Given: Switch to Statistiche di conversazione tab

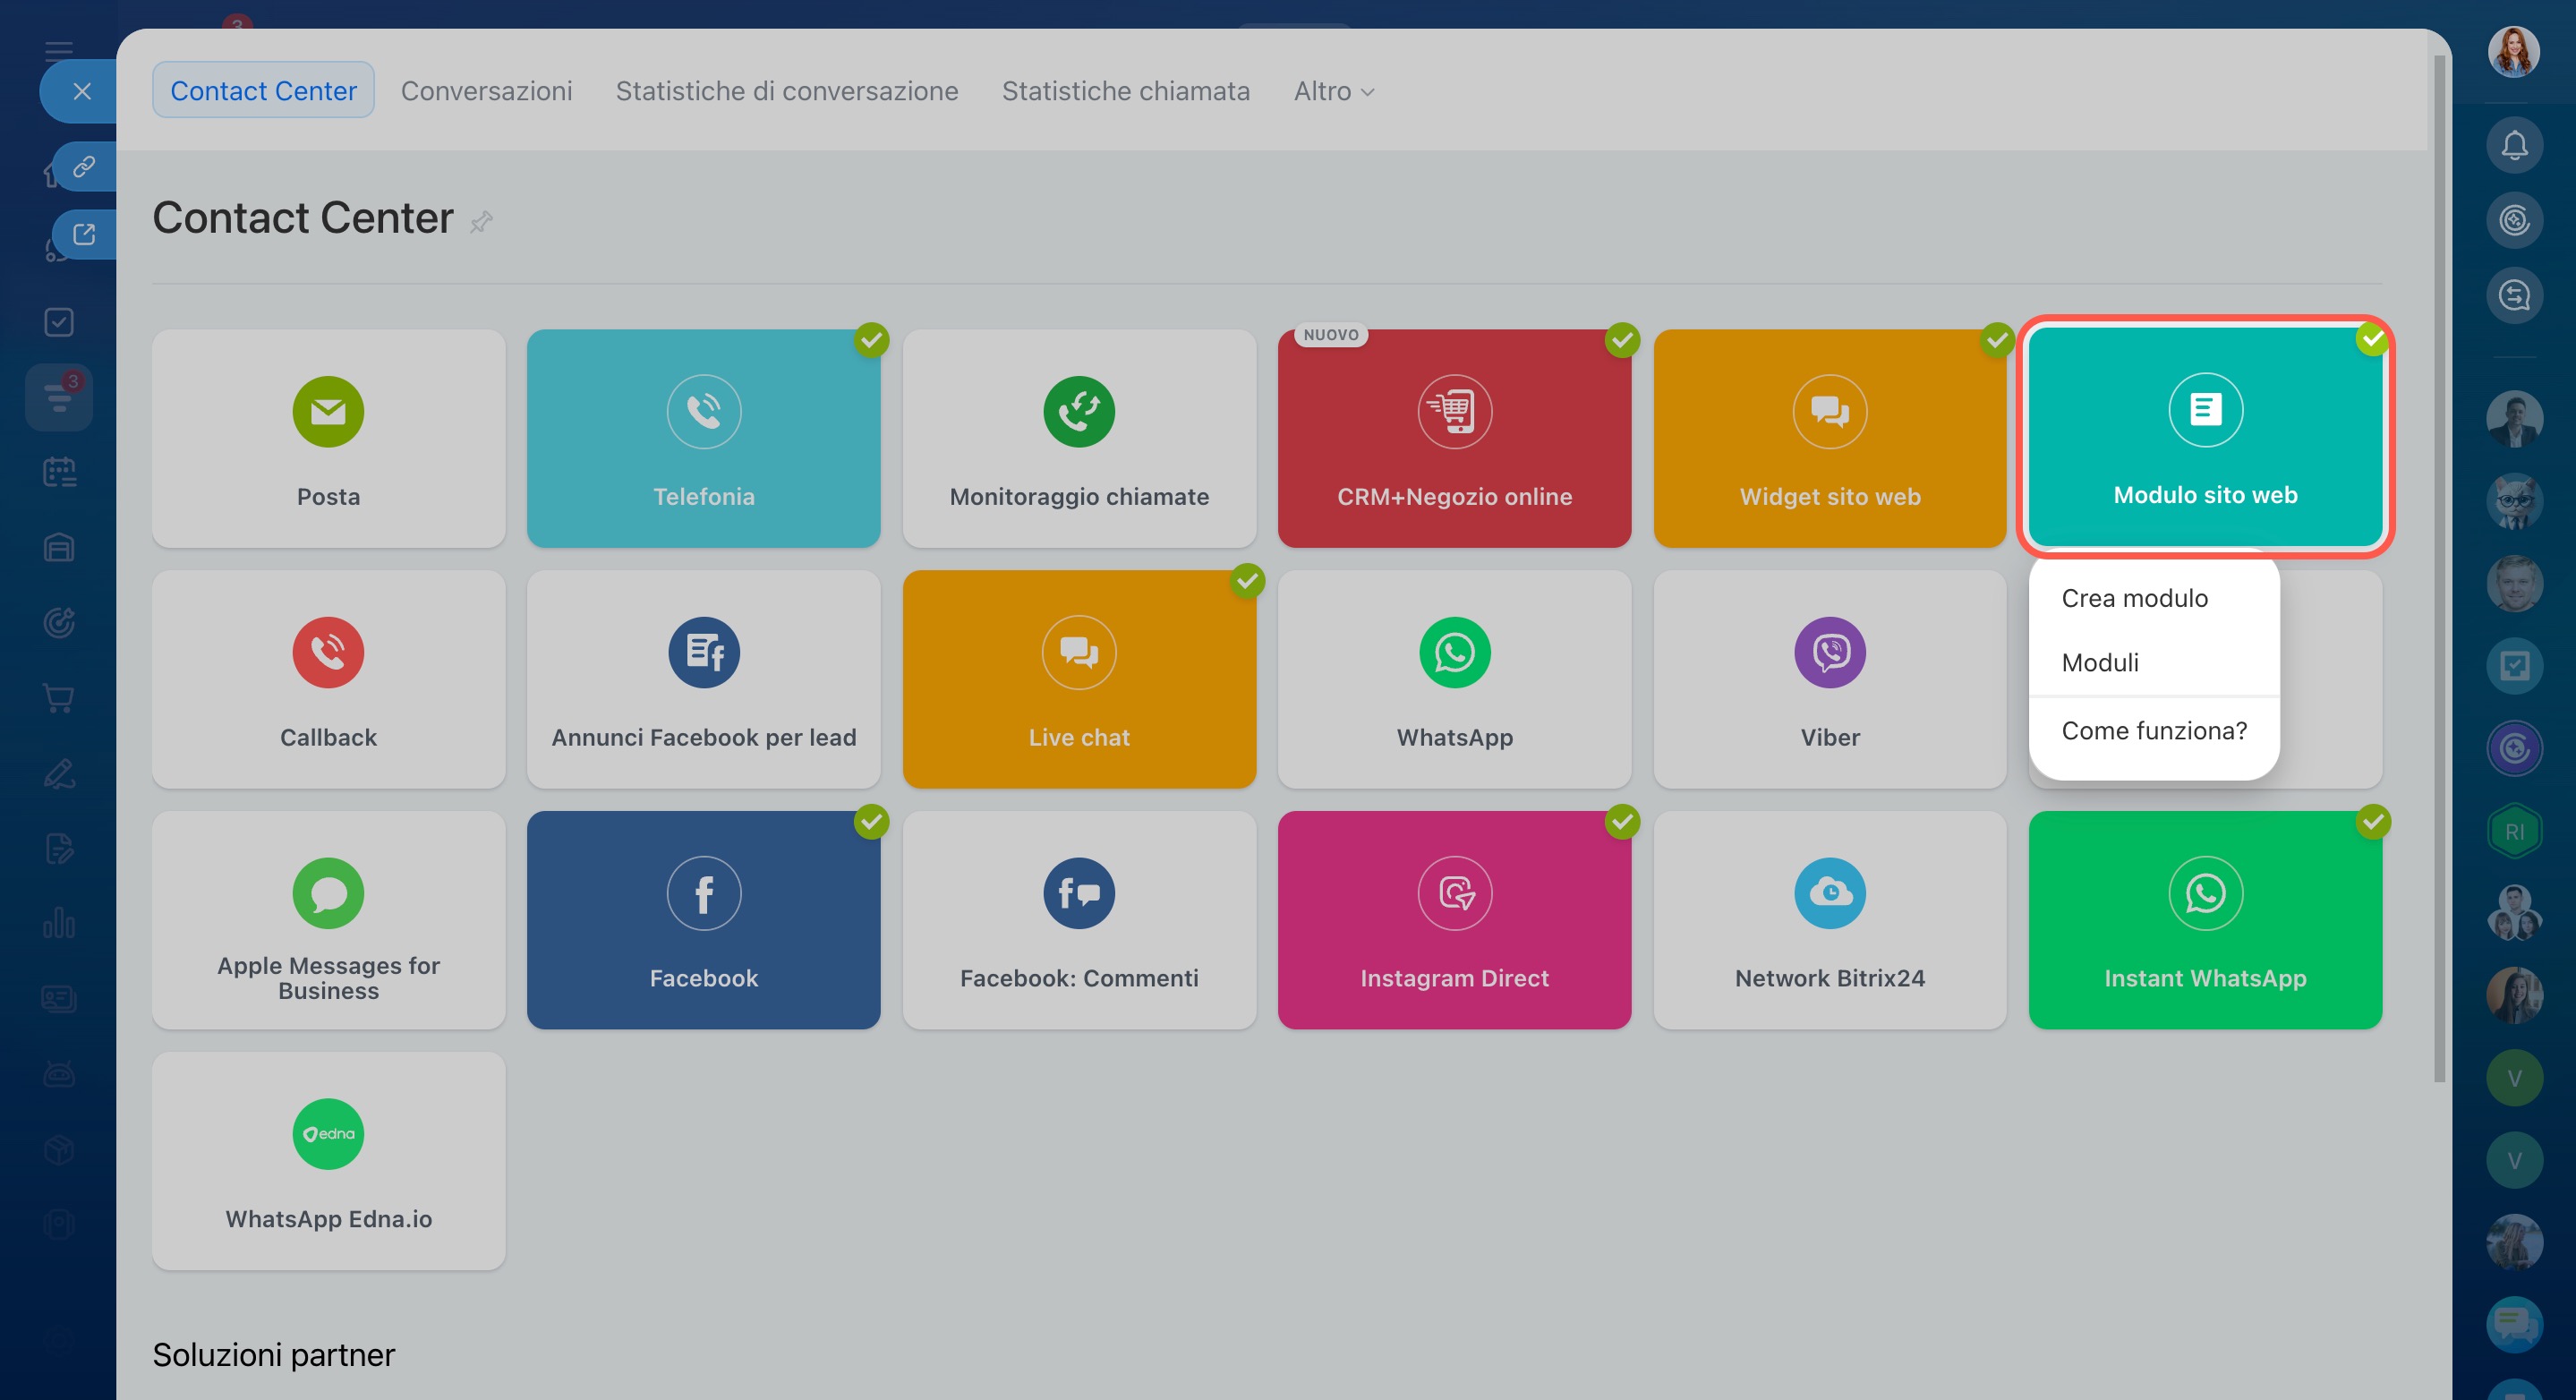Looking at the screenshot, I should (786, 91).
